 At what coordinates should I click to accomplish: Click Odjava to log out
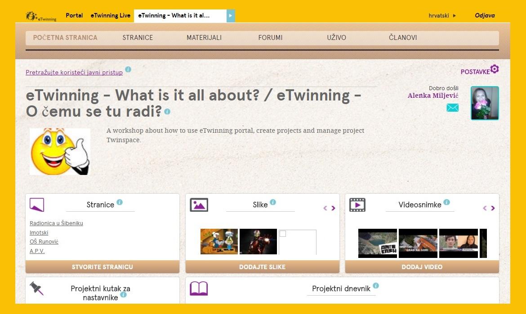[485, 15]
